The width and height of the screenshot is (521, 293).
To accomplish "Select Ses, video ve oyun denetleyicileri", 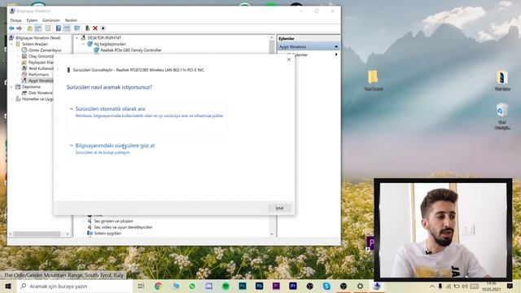I will point(120,227).
